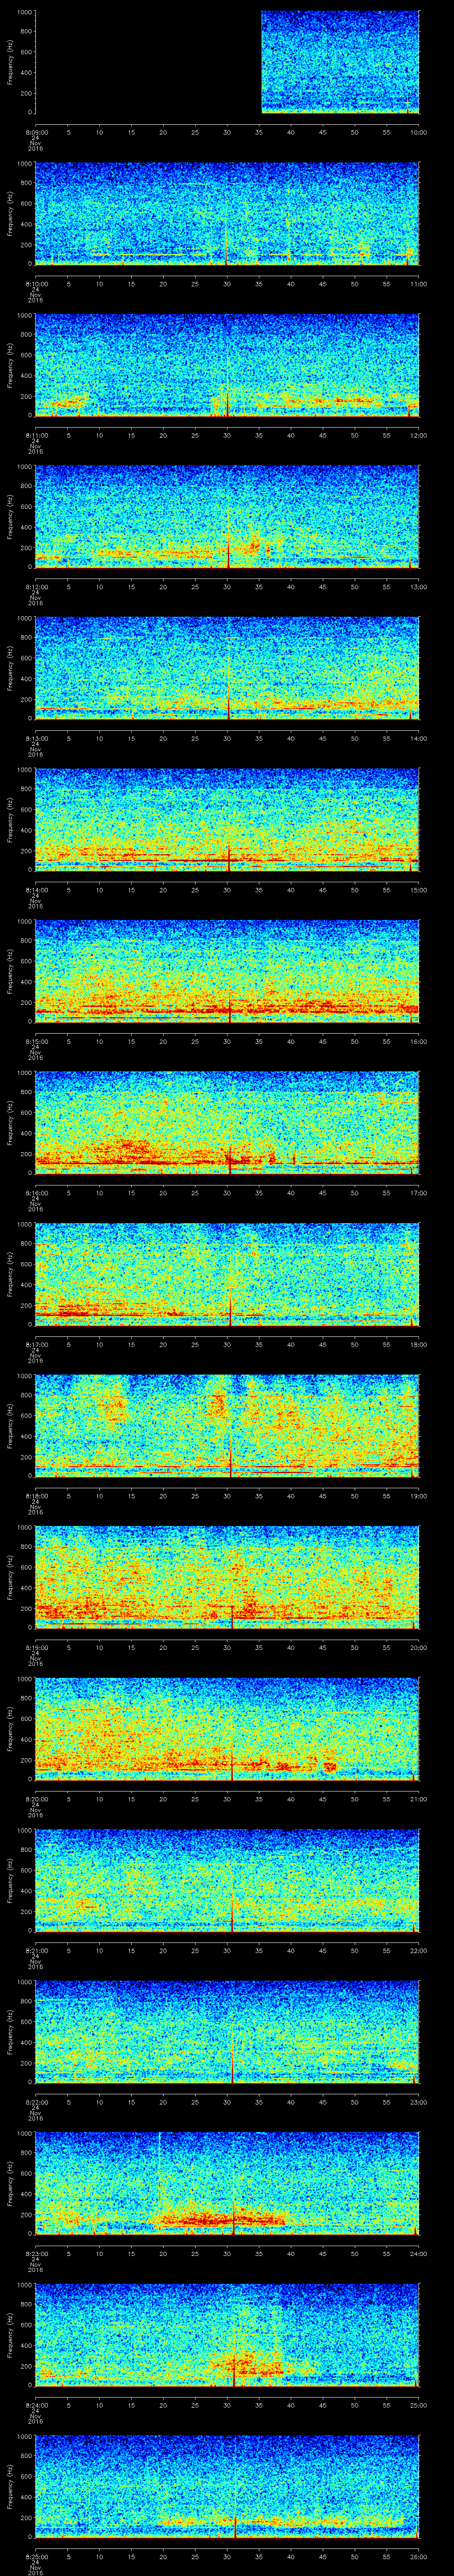
Task: Select the spectrogram panel starting at 8:18:00
Action: [x=227, y=1426]
